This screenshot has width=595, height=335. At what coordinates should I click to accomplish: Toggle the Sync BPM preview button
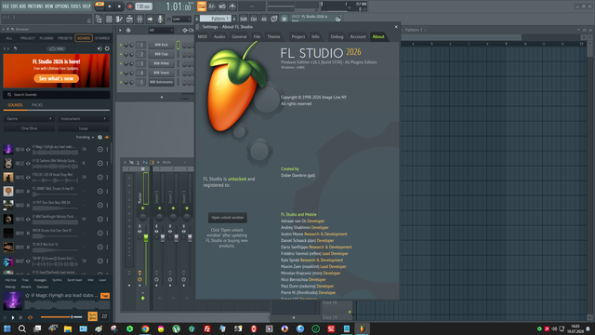coord(92,316)
